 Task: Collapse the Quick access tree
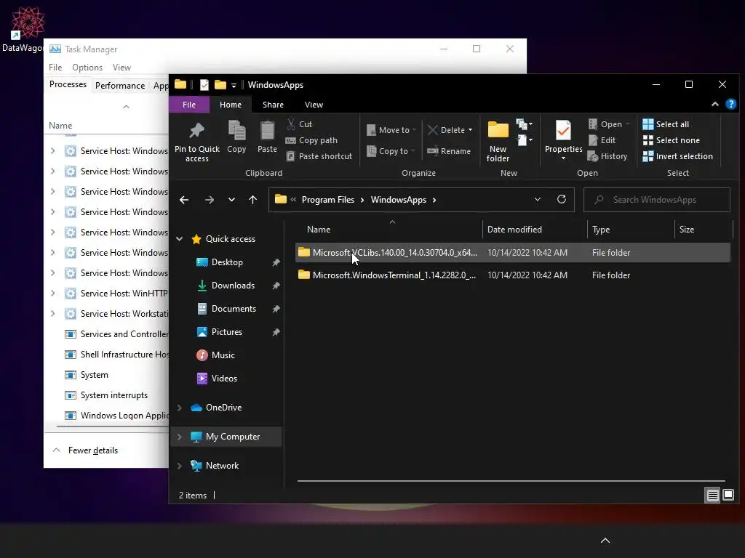(180, 238)
